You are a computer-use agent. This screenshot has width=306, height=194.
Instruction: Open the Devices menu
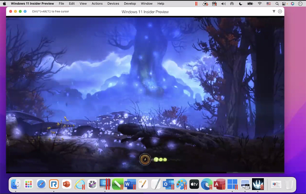[113, 4]
